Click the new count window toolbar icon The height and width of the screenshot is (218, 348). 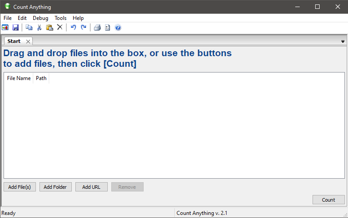pyautogui.click(x=5, y=27)
